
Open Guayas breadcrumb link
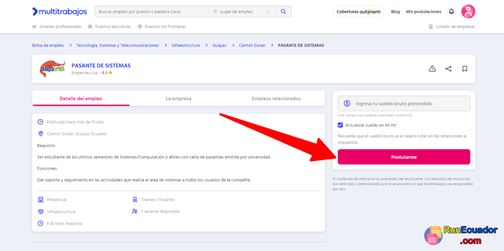[219, 45]
